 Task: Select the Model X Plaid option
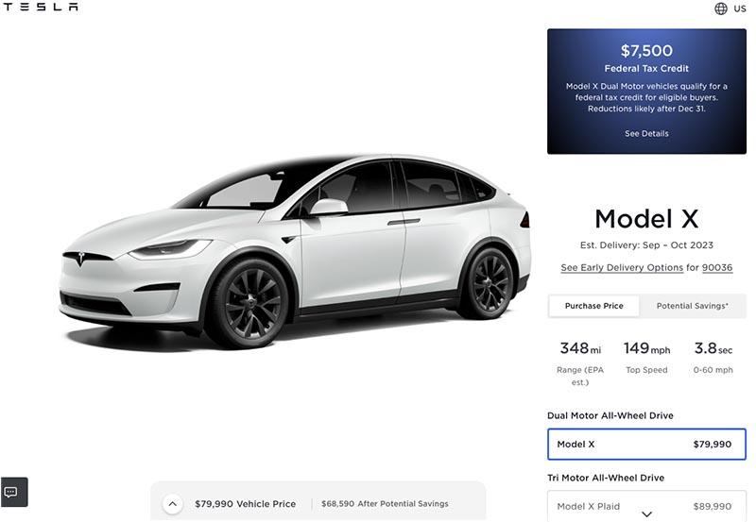click(x=646, y=506)
